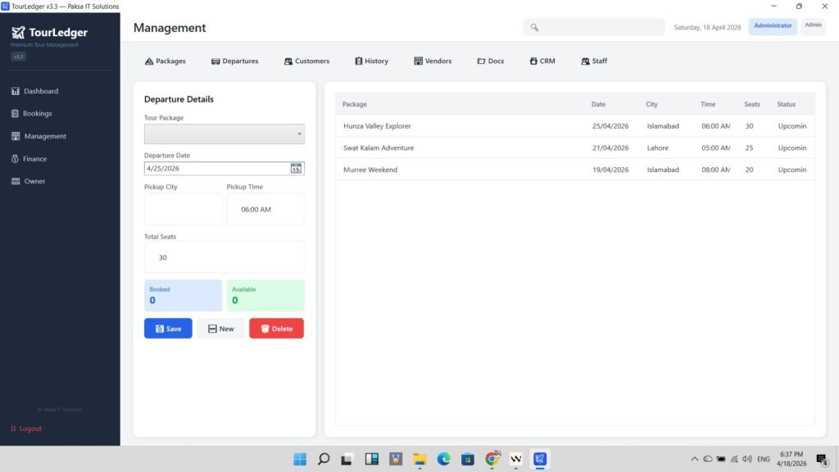Viewport: 839px width, 472px height.
Task: Open Finance from the sidebar
Action: (34, 159)
